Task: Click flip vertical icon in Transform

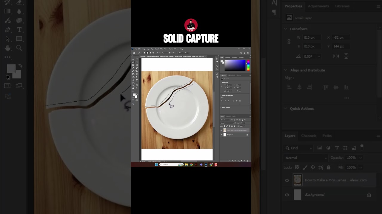Action: (x=240, y=91)
